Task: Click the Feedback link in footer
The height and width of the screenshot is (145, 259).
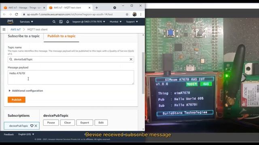Action: (x=9, y=135)
